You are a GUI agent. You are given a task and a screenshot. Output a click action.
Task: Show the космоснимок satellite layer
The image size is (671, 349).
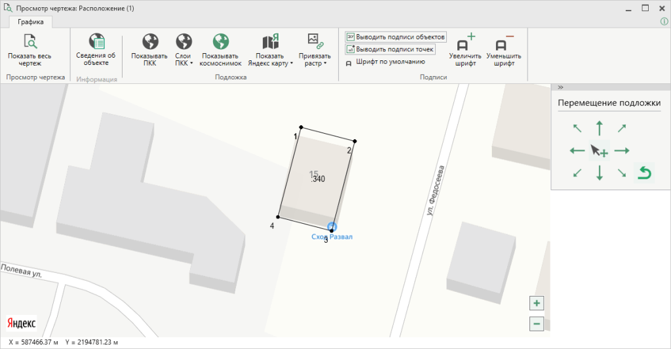click(x=221, y=42)
